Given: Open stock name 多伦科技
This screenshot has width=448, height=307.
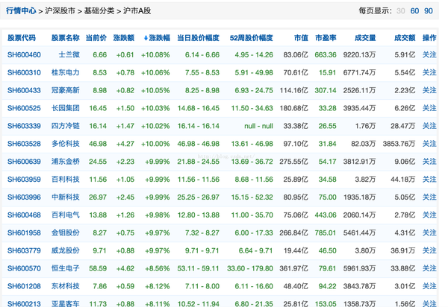Looking at the screenshot, I should click(x=66, y=144).
